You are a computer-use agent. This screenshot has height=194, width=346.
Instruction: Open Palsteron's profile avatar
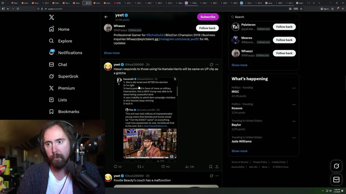click(236, 27)
